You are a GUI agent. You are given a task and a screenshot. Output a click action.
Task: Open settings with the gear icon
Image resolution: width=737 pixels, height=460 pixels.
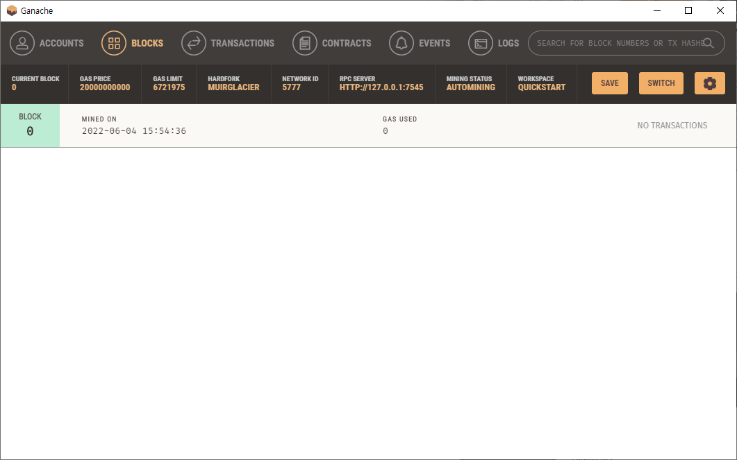point(710,83)
